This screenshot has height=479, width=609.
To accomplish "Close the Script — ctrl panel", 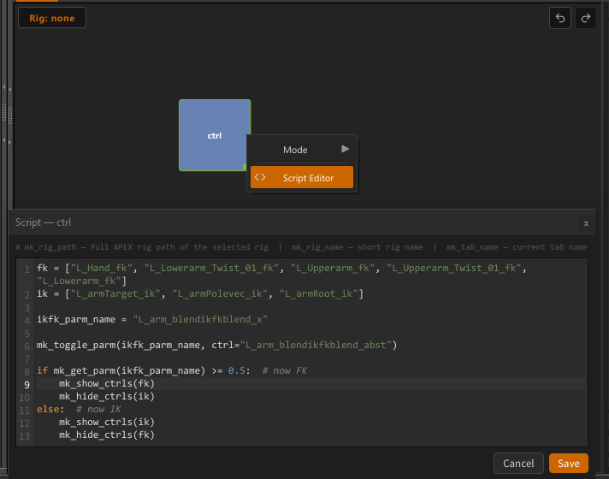I will pos(586,223).
